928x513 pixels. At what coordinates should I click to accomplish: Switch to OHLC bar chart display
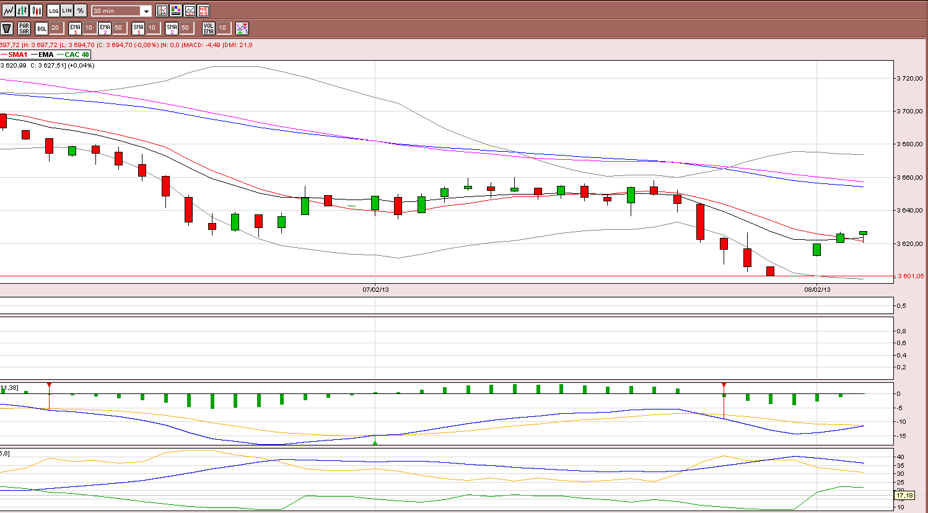click(x=22, y=11)
